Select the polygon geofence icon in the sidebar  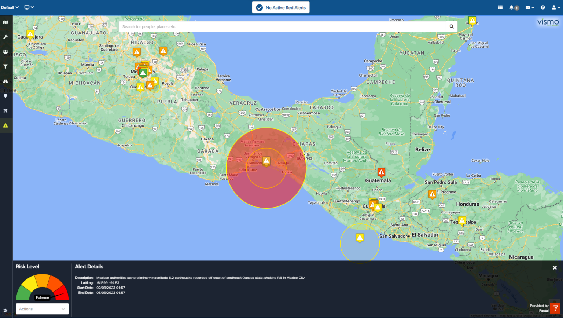(x=5, y=110)
